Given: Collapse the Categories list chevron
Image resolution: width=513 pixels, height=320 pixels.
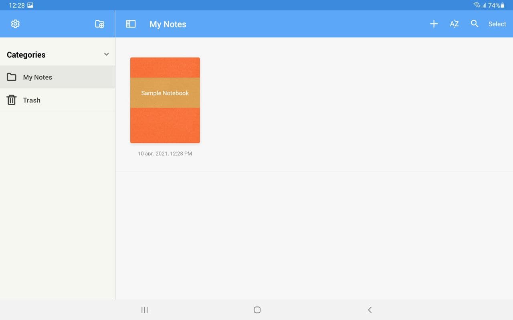Looking at the screenshot, I should [106, 54].
